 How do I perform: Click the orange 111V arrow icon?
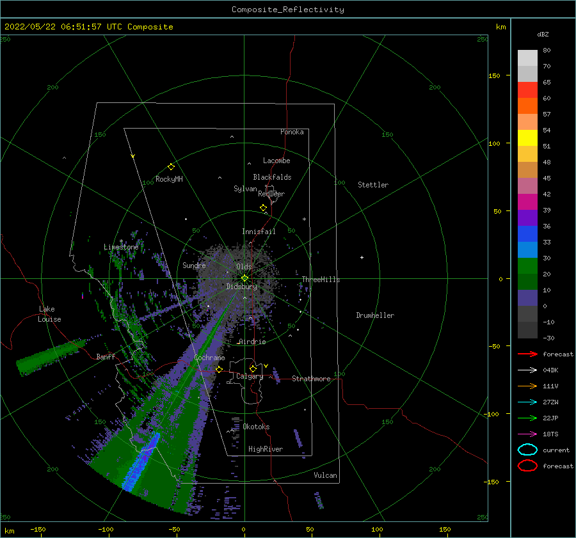point(527,386)
